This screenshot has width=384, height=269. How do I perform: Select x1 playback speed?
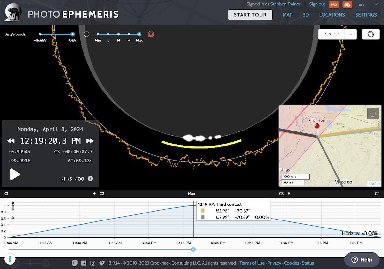pyautogui.click(x=63, y=179)
